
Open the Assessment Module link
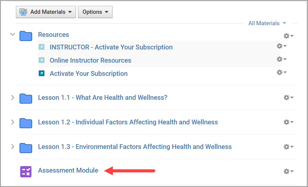(68, 171)
